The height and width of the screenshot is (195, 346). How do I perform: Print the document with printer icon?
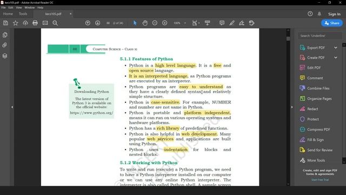(x=35, y=23)
